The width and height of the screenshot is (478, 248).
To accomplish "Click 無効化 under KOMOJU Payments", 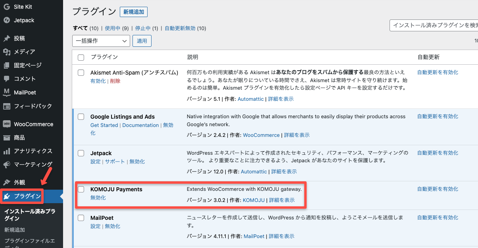I will [x=98, y=198].
